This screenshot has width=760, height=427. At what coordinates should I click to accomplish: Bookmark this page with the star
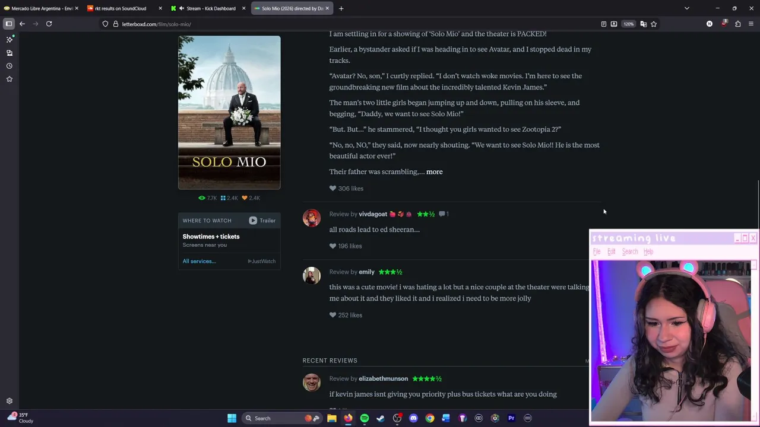point(654,24)
